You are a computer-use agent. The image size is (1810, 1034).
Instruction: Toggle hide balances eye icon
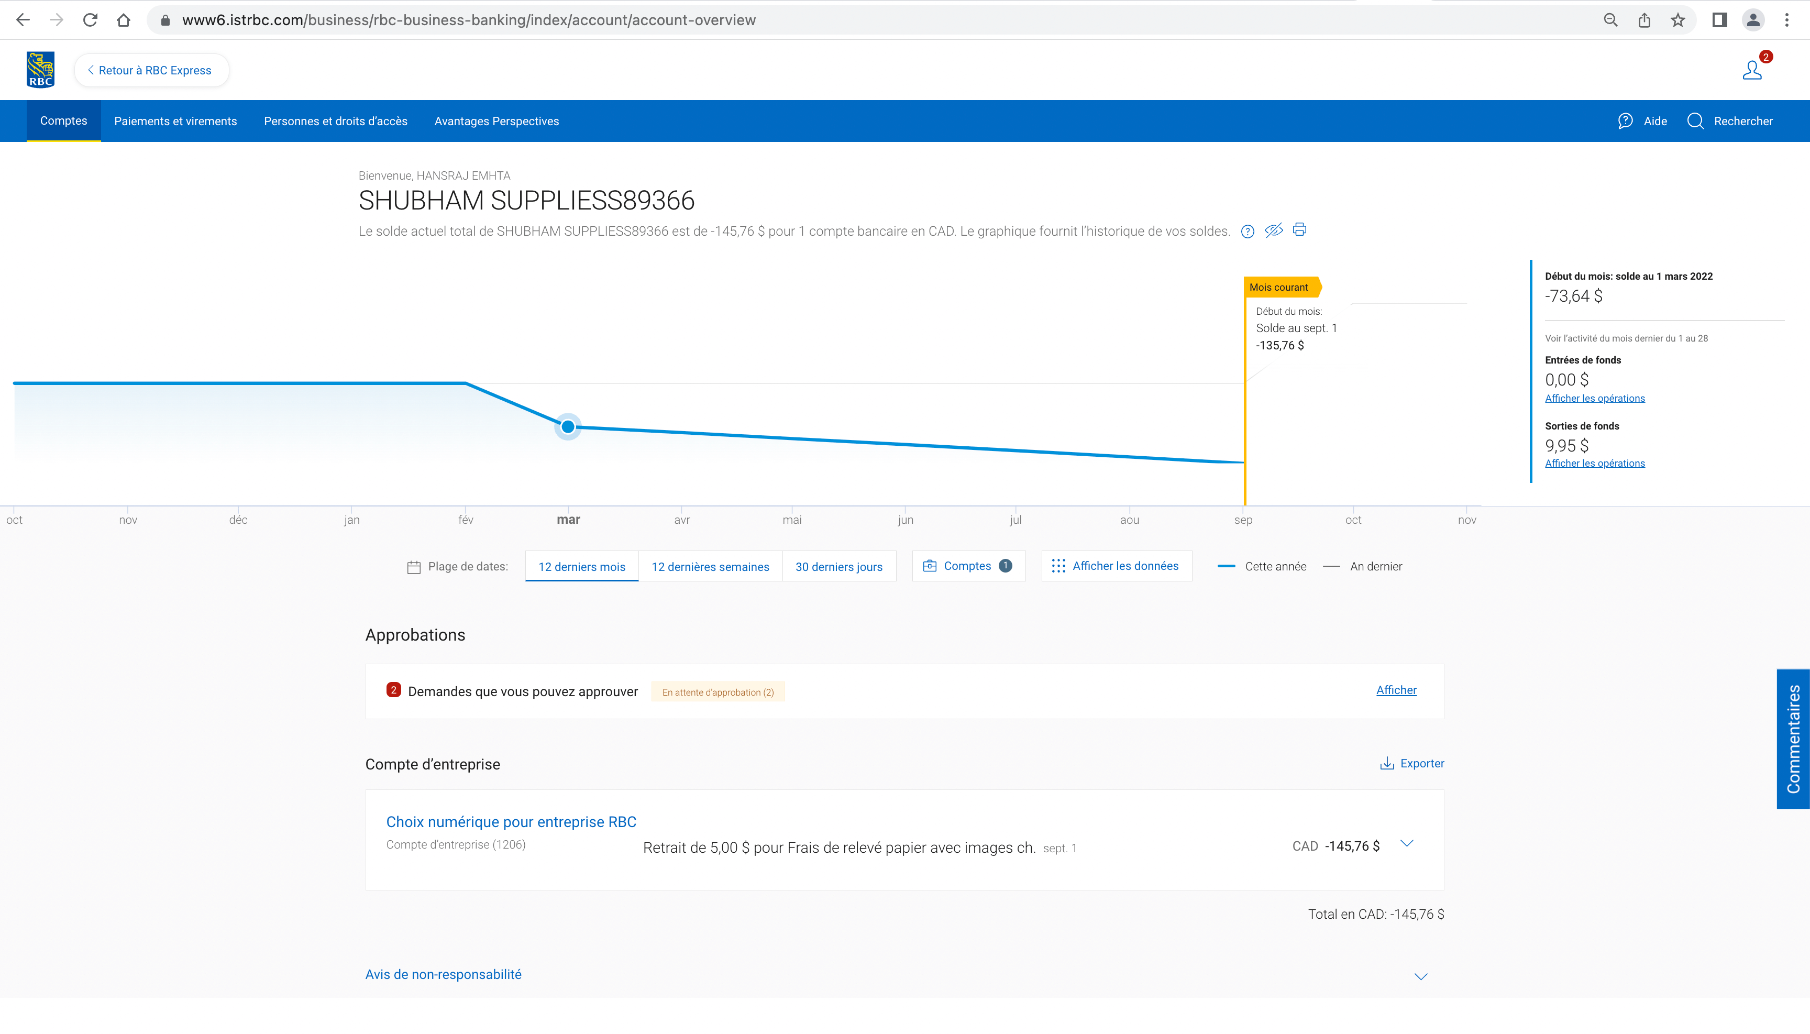(x=1273, y=230)
